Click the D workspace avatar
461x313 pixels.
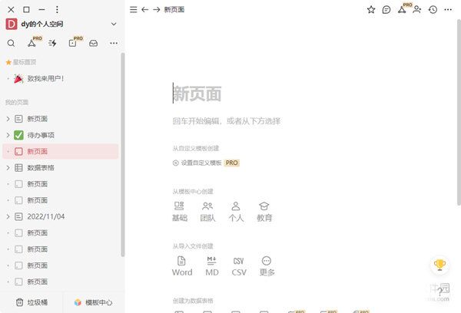coord(12,24)
